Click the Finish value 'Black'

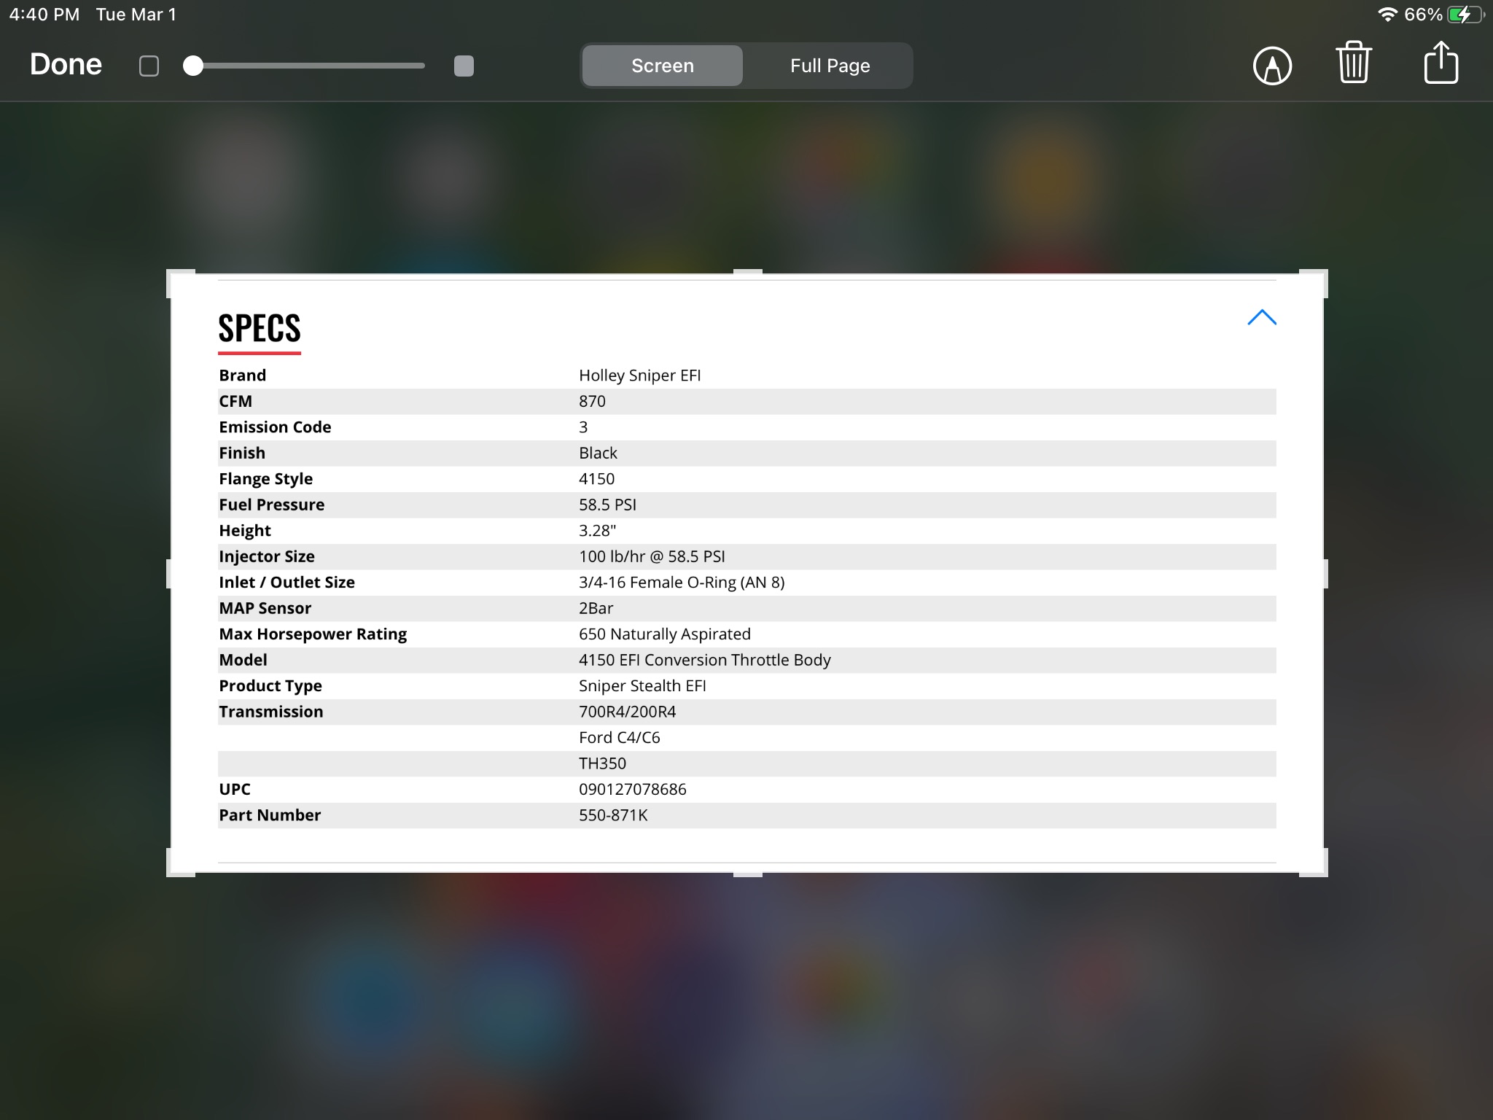pyautogui.click(x=598, y=453)
